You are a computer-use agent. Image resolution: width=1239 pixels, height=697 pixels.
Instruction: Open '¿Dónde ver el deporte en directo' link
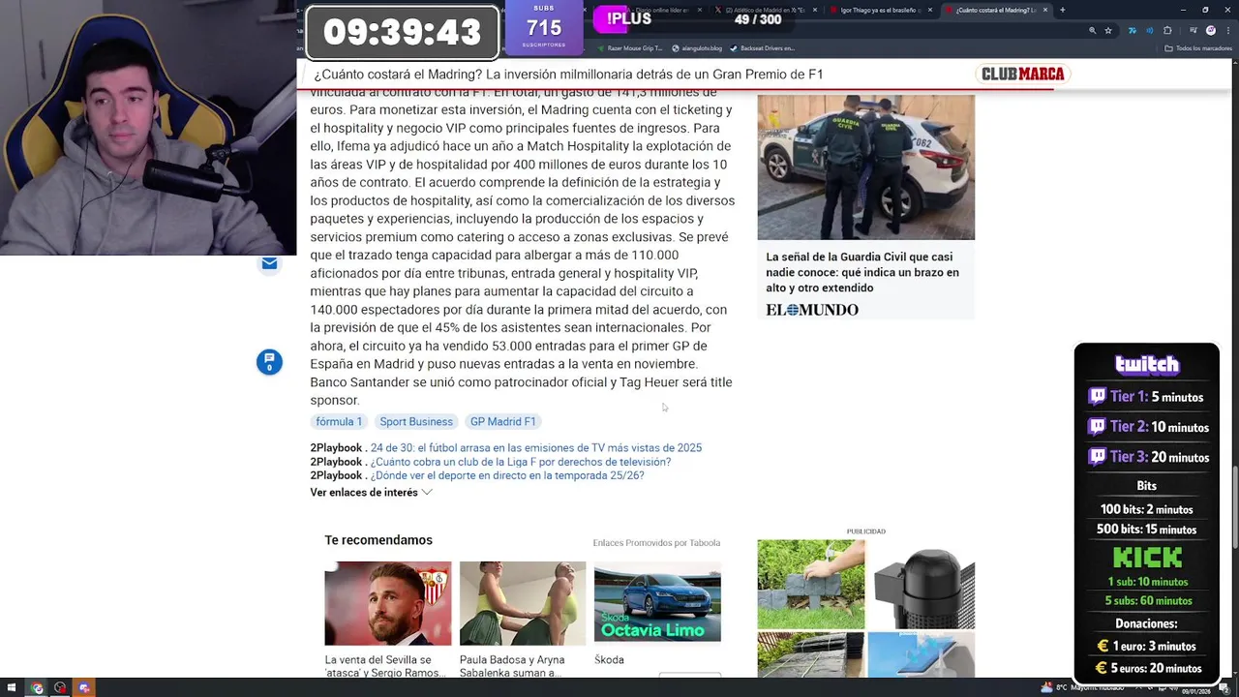pyautogui.click(x=507, y=475)
